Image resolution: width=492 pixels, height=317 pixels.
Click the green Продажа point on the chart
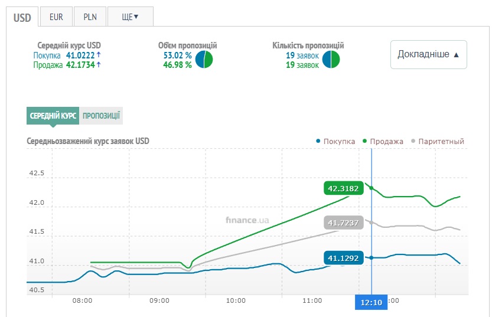[x=372, y=188]
